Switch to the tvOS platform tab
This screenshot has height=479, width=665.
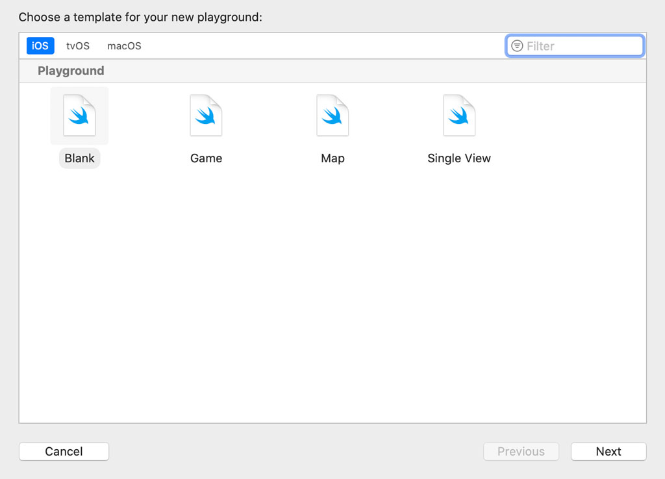pyautogui.click(x=78, y=46)
